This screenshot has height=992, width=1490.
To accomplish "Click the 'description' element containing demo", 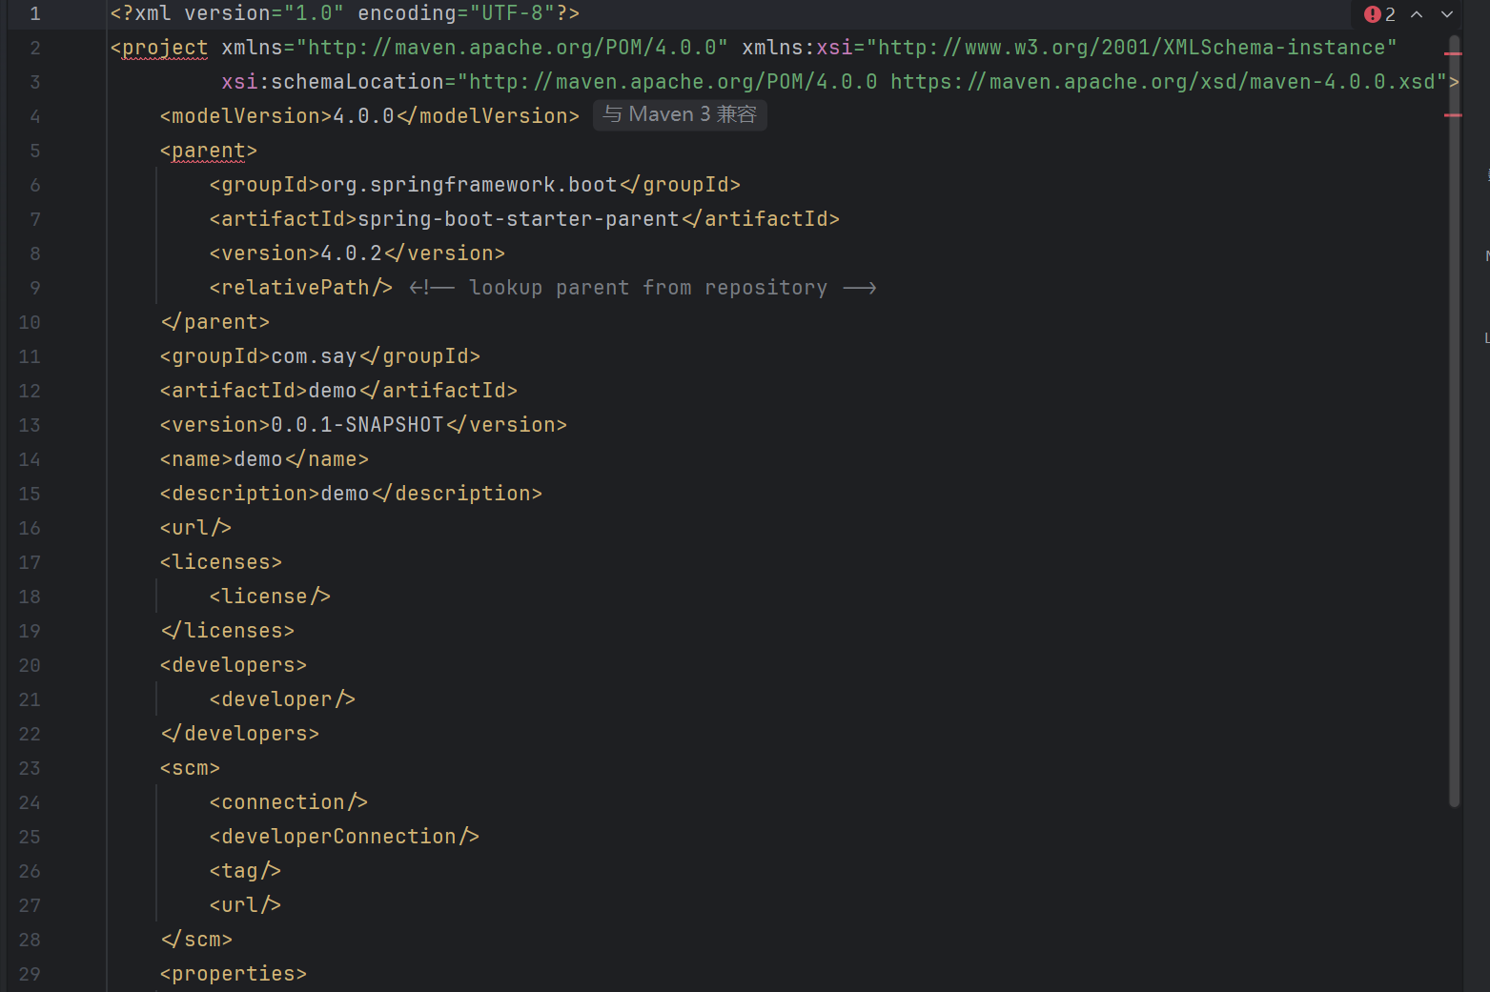I will click(352, 494).
